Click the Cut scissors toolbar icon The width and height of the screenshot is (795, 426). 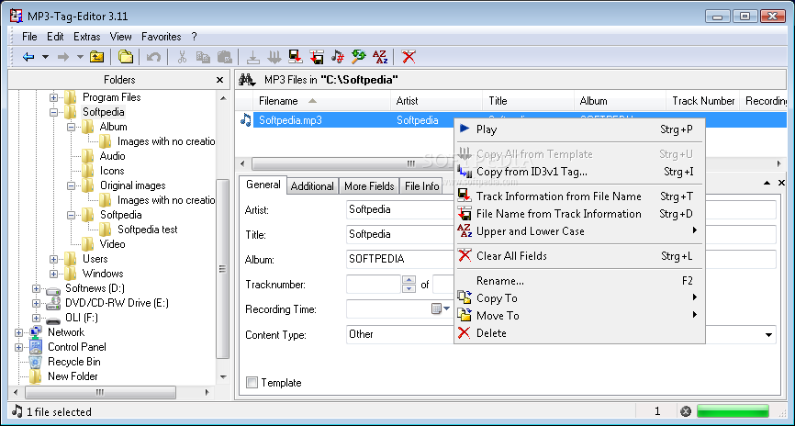coord(182,57)
